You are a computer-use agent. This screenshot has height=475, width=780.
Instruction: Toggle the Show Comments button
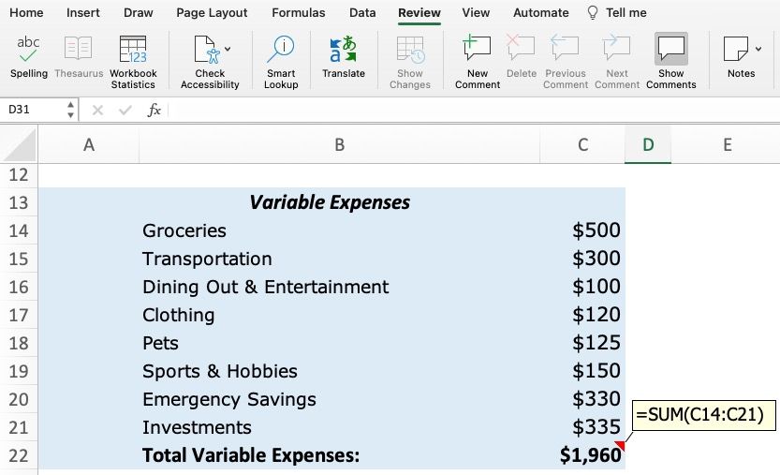pos(671,62)
